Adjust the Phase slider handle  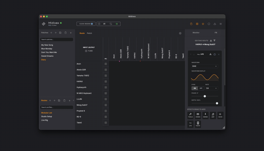pos(205,96)
